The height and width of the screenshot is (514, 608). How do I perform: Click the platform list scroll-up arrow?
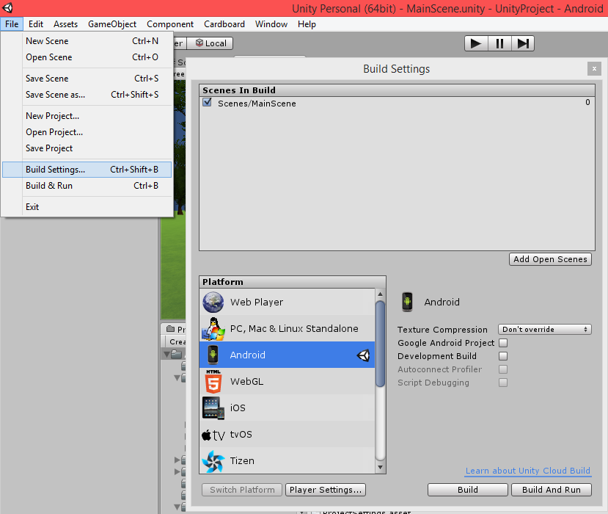pyautogui.click(x=380, y=294)
